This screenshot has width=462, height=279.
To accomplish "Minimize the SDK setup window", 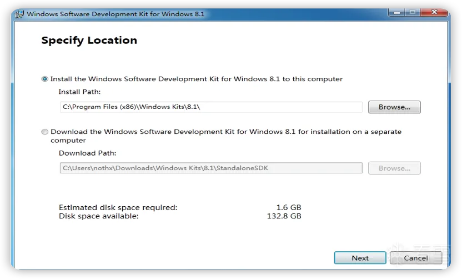I will (x=398, y=12).
